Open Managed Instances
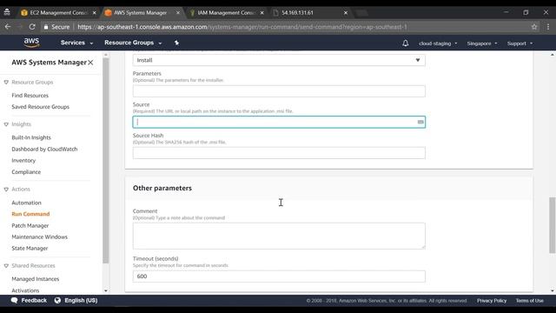Screen dimensions: 556x313 (35, 279)
